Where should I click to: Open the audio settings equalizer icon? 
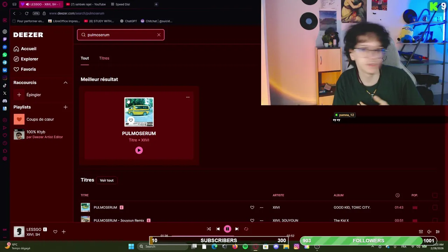tap(437, 232)
